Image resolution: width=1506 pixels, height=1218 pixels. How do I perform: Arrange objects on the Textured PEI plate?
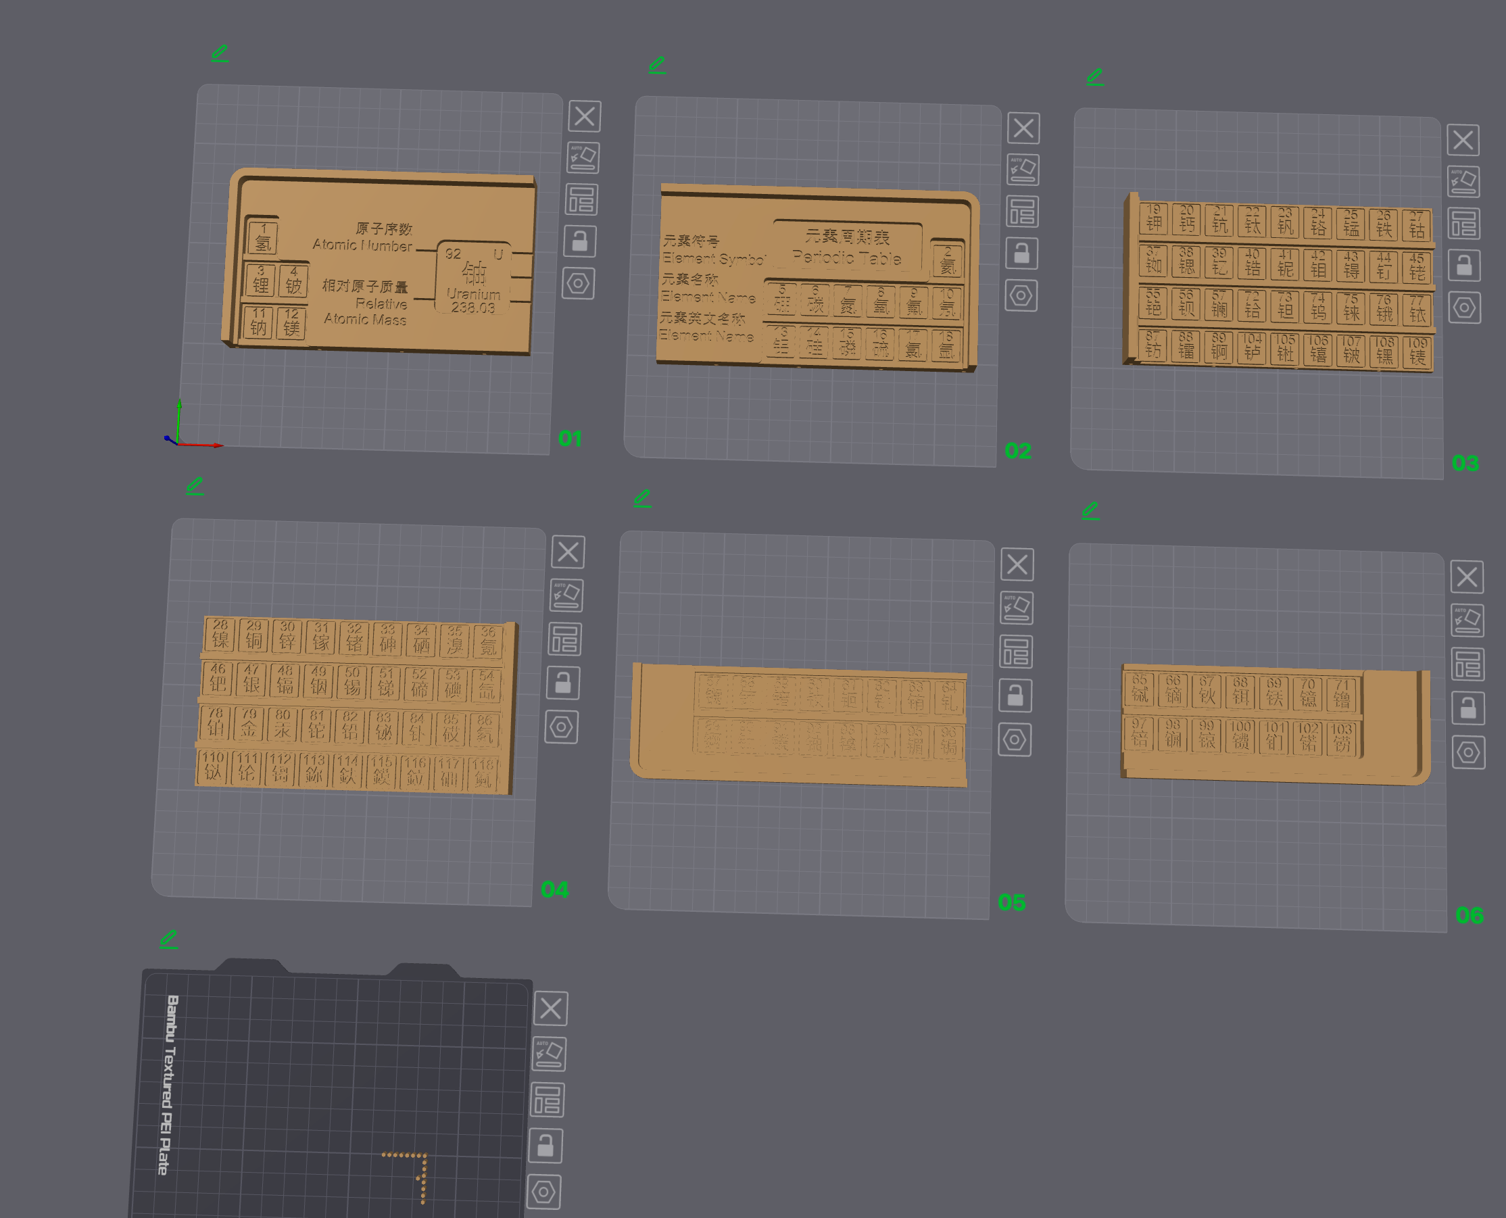click(547, 1100)
